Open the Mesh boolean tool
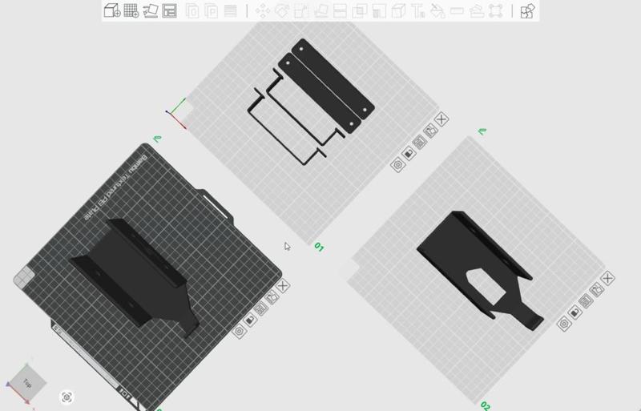 pos(359,10)
